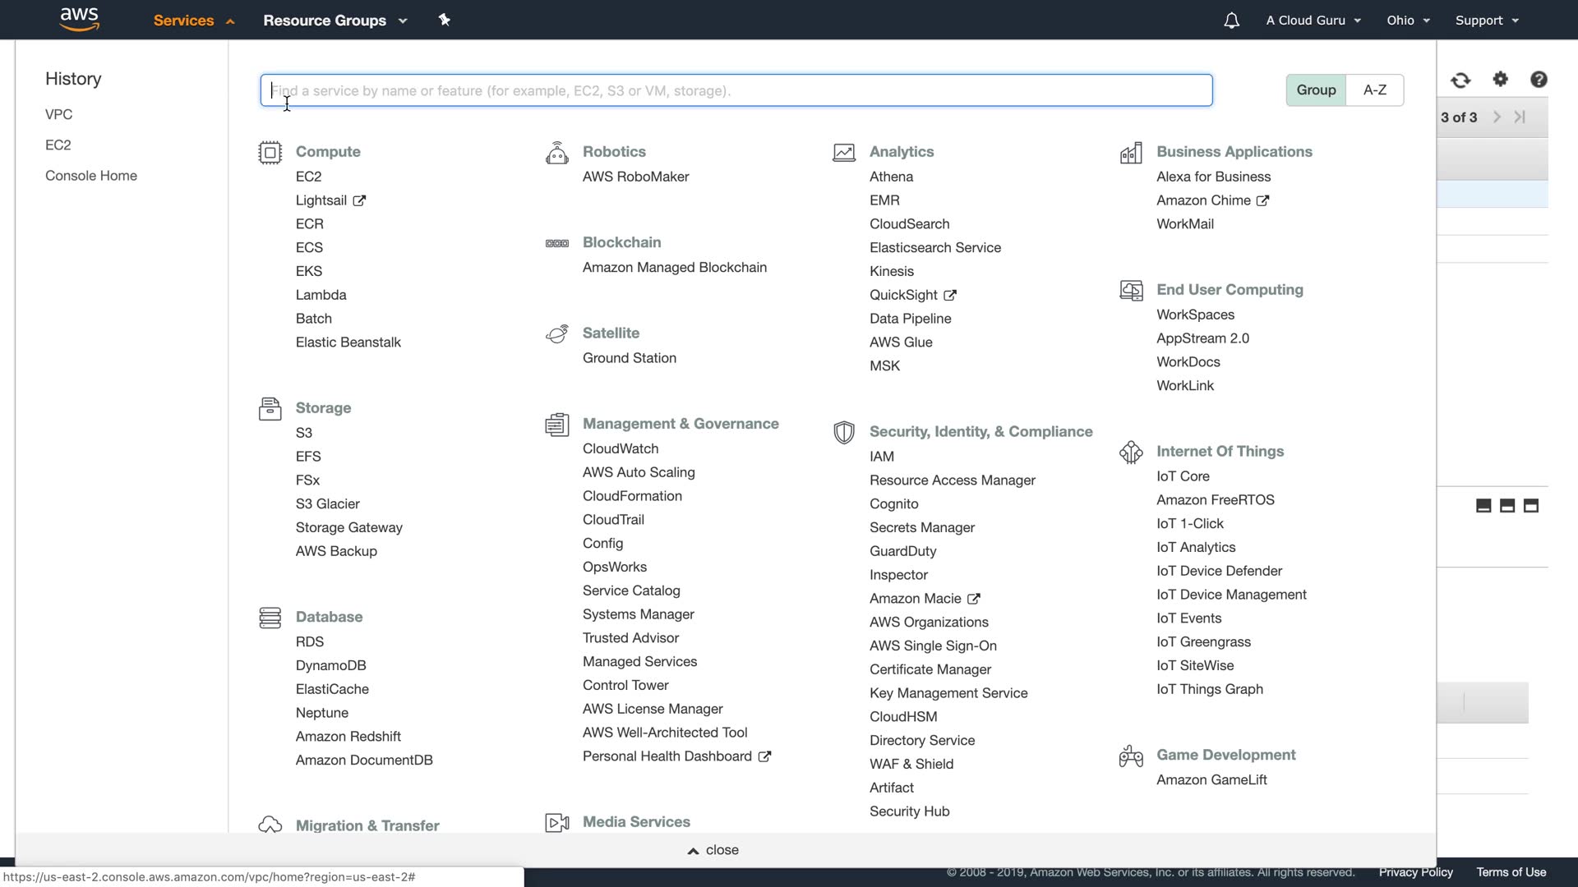Open the A Cloud Guru account menu
This screenshot has height=887, width=1578.
[1313, 21]
